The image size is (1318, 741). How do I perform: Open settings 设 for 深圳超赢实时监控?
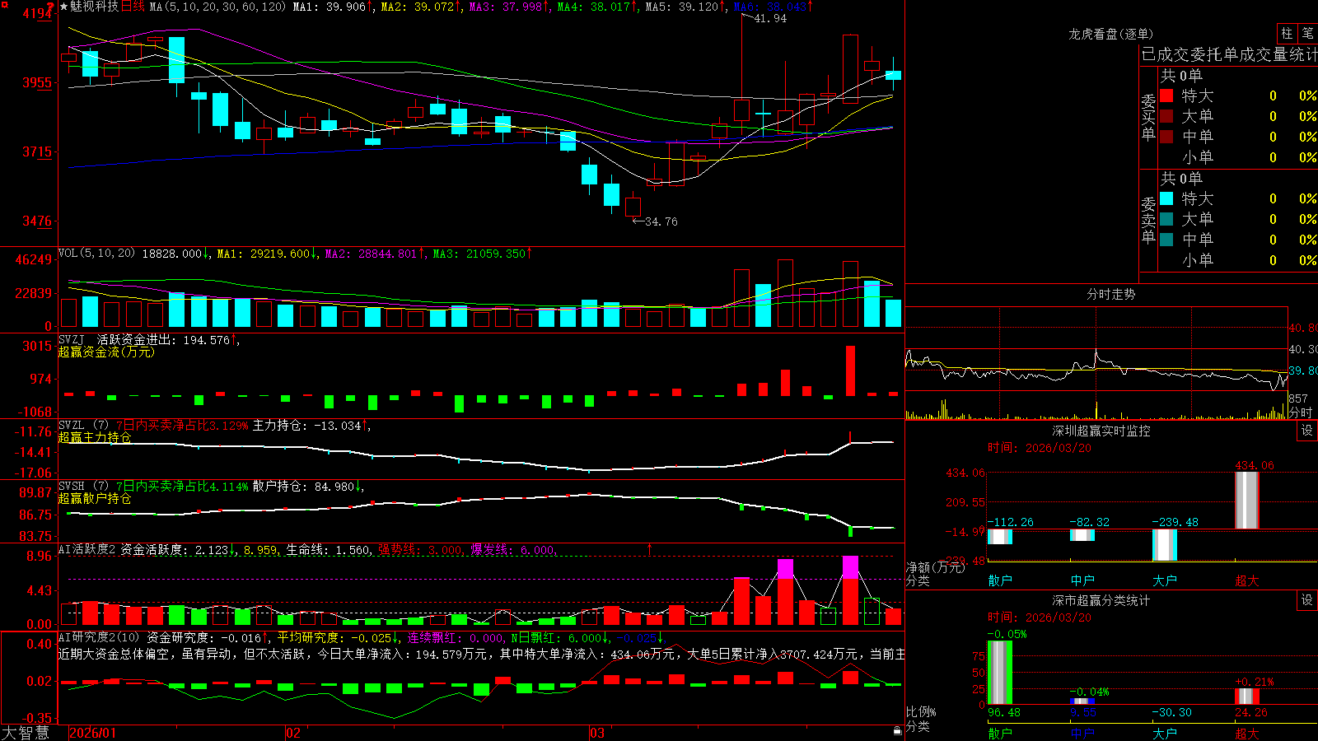pos(1307,431)
